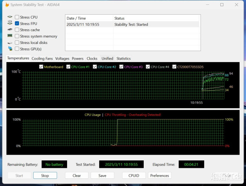246x186 pixels.
Task: Click the 2025/3/11 10:19:55 log date cell
Action: click(x=83, y=25)
